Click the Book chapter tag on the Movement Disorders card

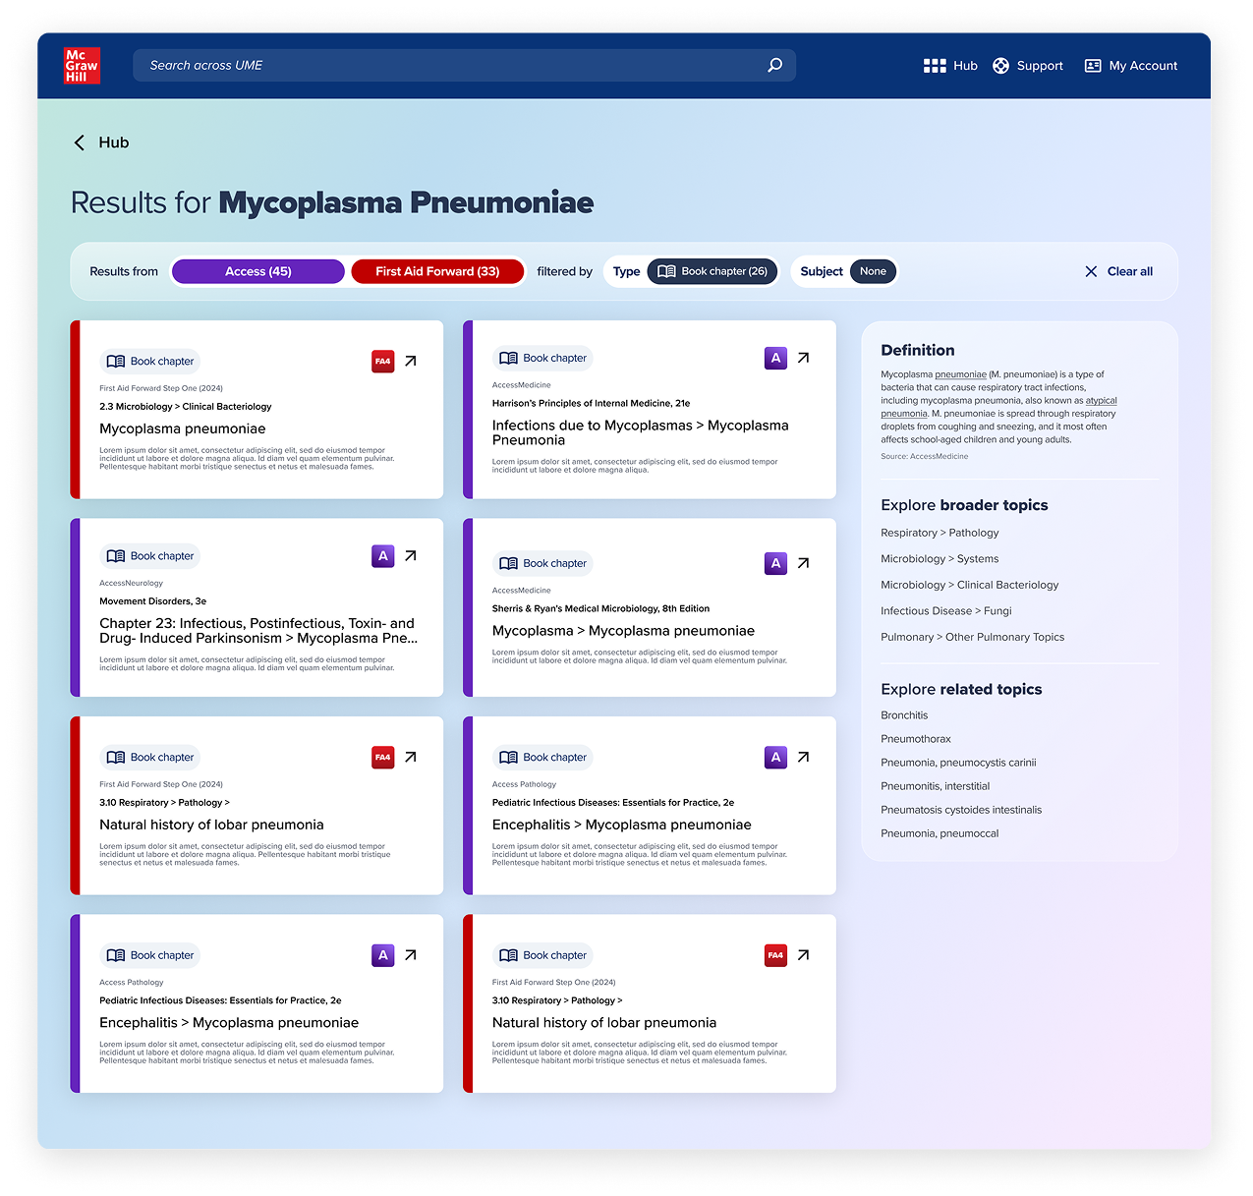(150, 556)
